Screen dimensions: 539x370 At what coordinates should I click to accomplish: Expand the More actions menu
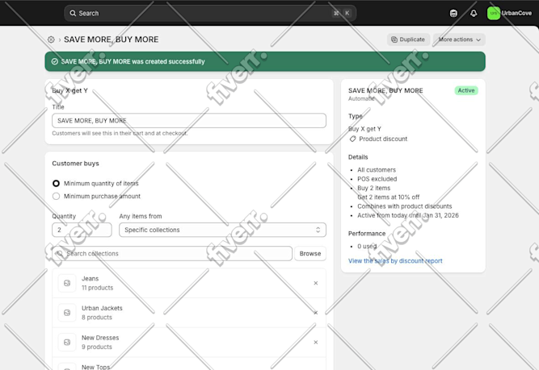[x=459, y=39]
